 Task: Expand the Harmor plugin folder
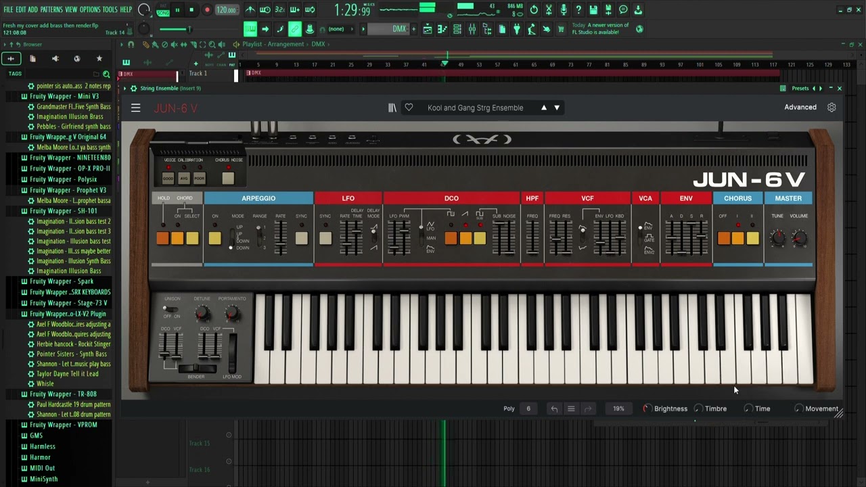tap(40, 457)
